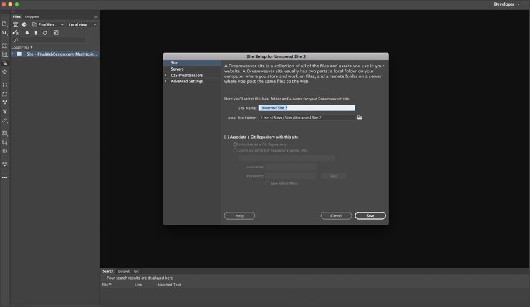
Task: Click the Matched Text column header
Action: [x=169, y=285]
